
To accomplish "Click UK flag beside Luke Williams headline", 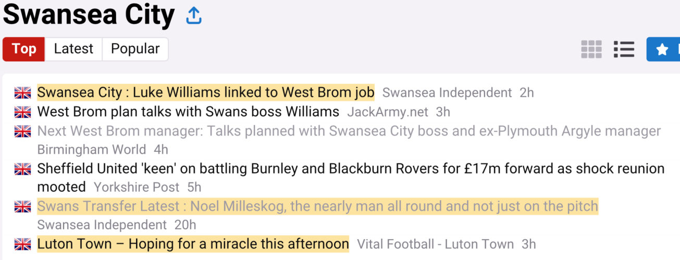I will [x=22, y=93].
